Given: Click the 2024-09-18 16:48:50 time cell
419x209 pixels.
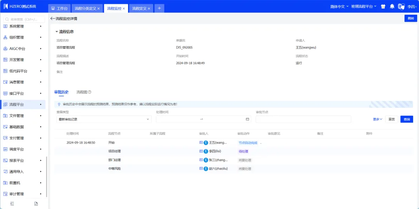Looking at the screenshot, I should [x=81, y=143].
